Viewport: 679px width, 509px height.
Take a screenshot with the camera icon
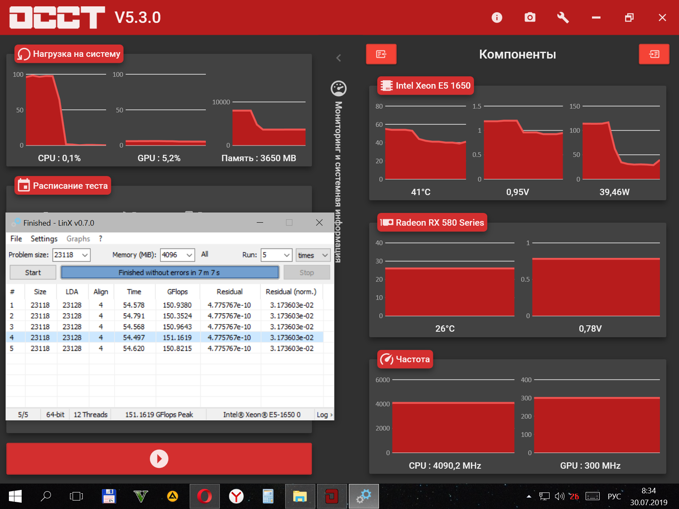point(530,17)
